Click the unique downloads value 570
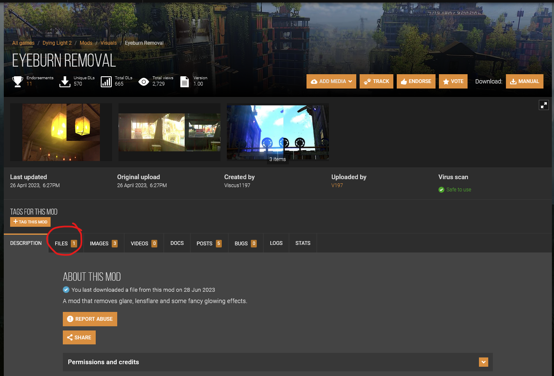 coord(78,84)
